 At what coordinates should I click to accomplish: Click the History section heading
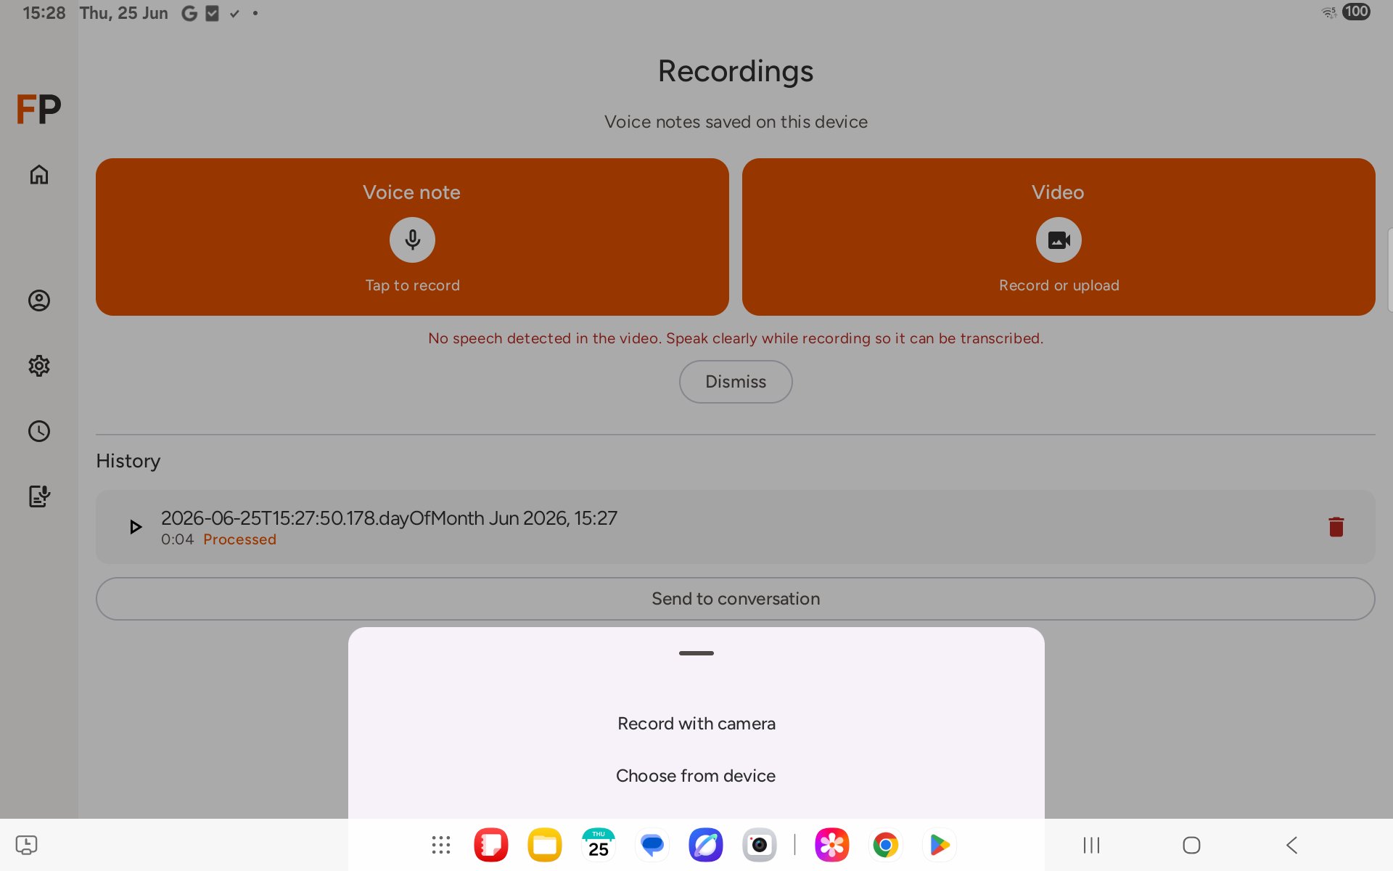[128, 461]
